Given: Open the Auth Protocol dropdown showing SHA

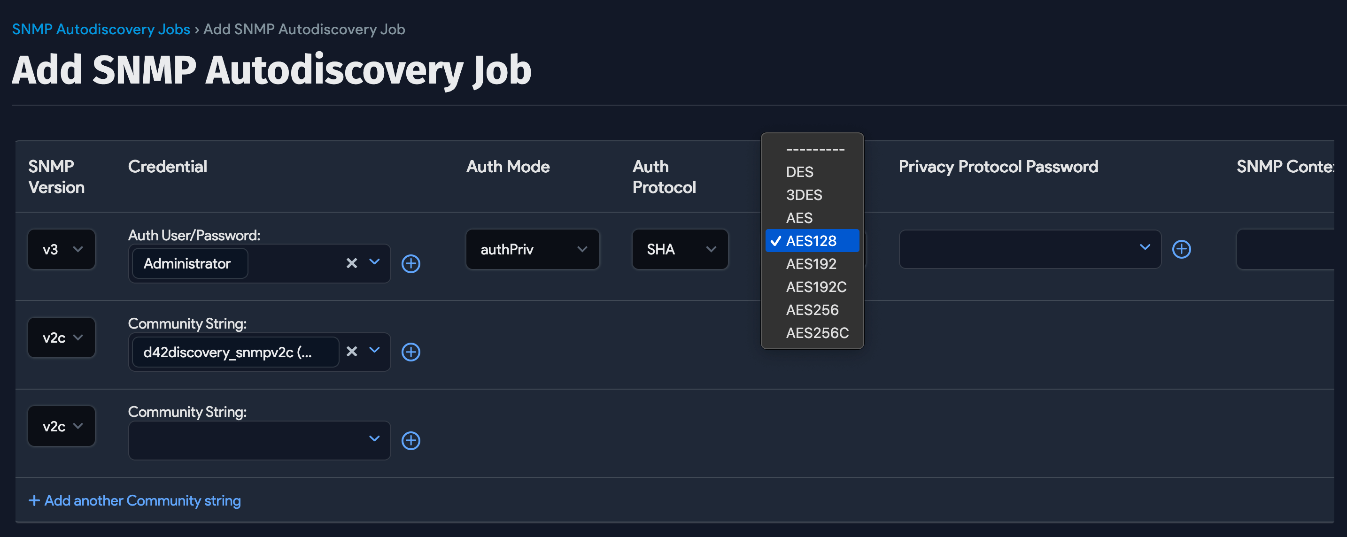Looking at the screenshot, I should 680,249.
